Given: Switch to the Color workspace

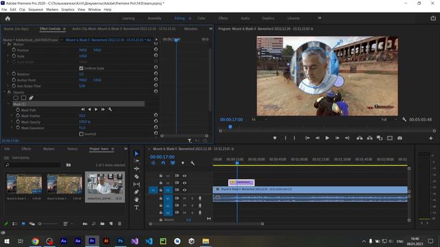Looking at the screenshot, I should click(201, 19).
